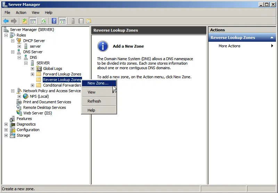
Task: Click the Refresh toolbar icon
Action: pyautogui.click(x=43, y=21)
